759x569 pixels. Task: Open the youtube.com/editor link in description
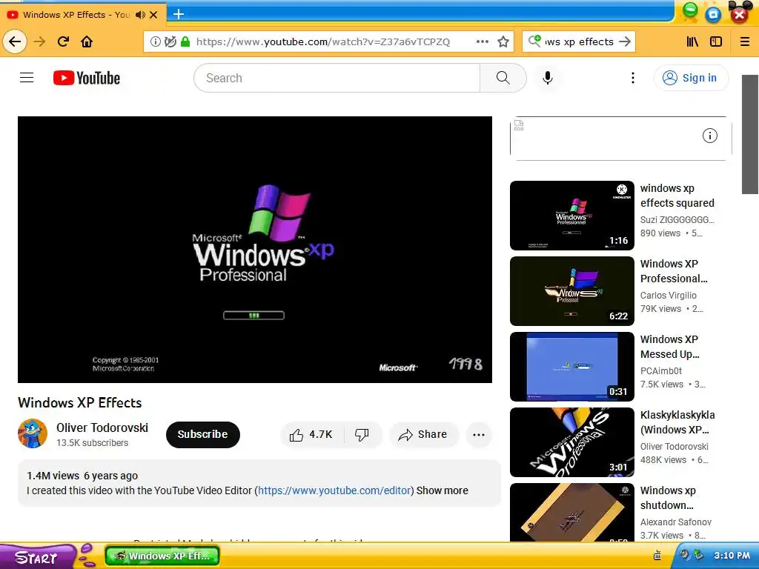click(334, 490)
